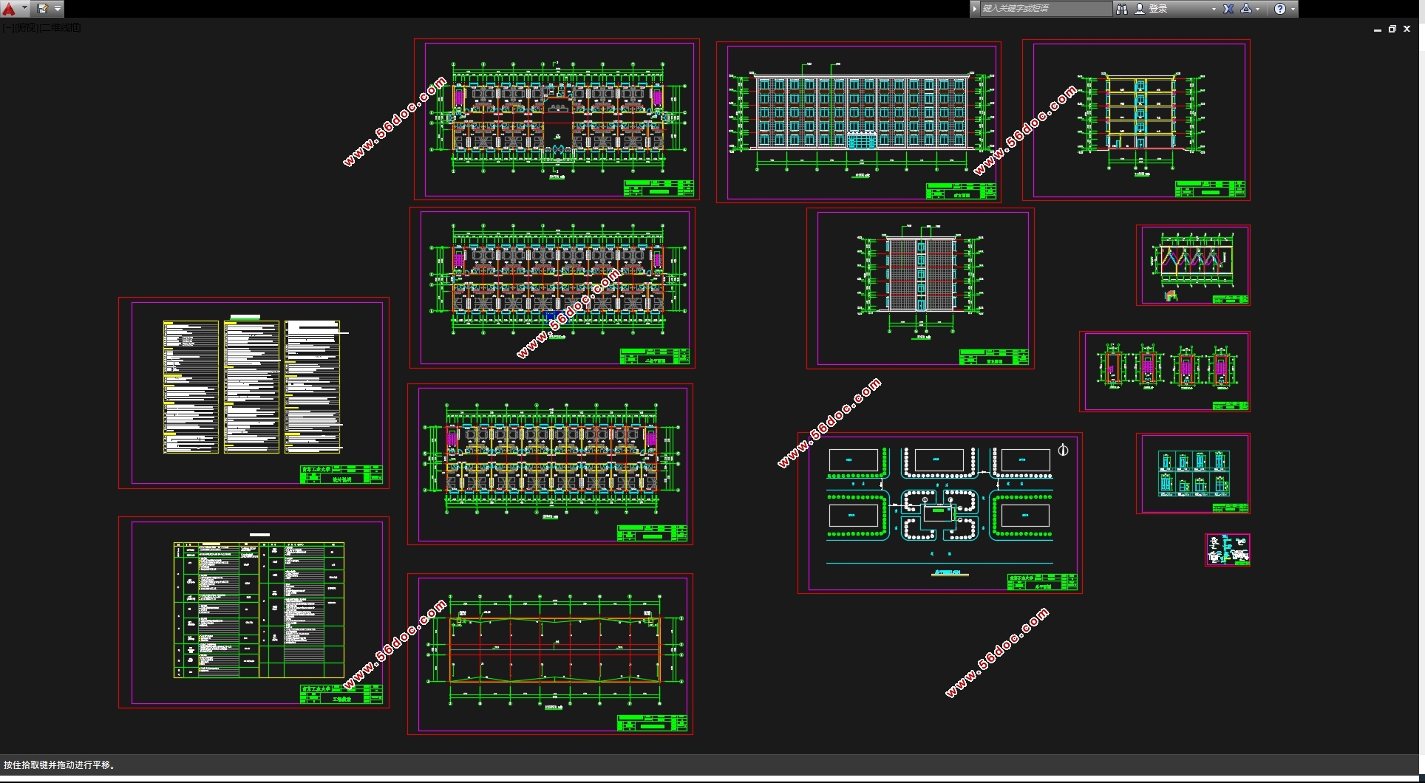This screenshot has width=1425, height=783.
Task: Expand the Help dropdown arrow
Action: (x=1293, y=9)
